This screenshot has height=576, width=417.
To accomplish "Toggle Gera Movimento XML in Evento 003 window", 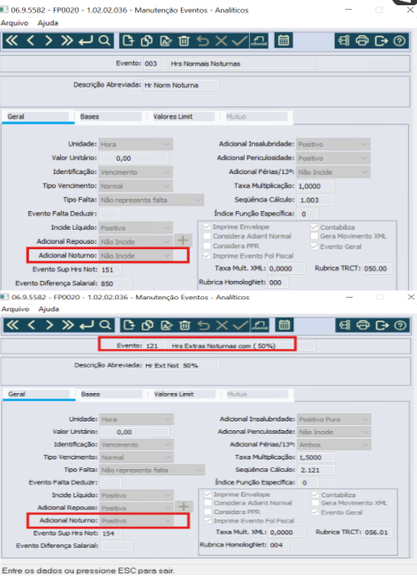I will [x=315, y=236].
